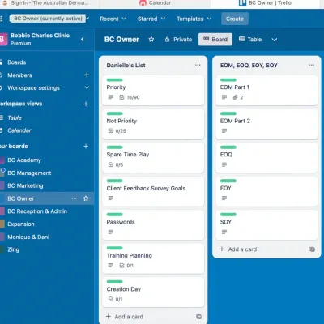
Task: Create card from template in EOM list
Action: [312, 249]
